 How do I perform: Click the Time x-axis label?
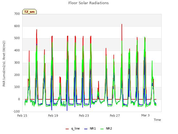tap(157, 120)
